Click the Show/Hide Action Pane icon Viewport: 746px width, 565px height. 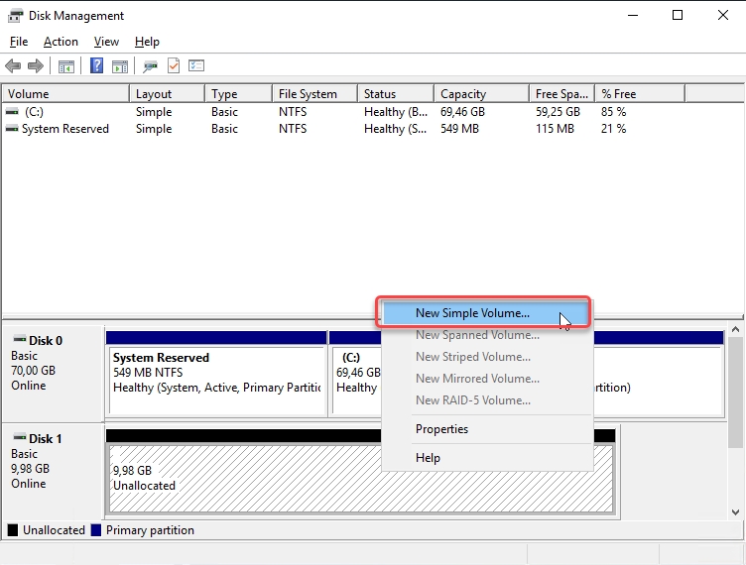point(119,66)
